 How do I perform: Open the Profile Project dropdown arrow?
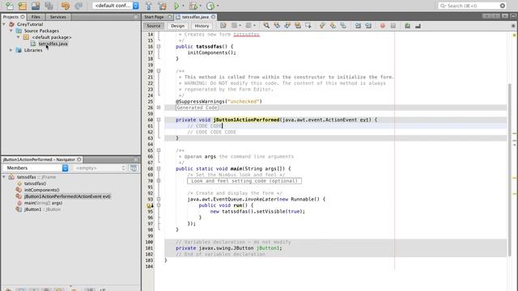pos(218,6)
